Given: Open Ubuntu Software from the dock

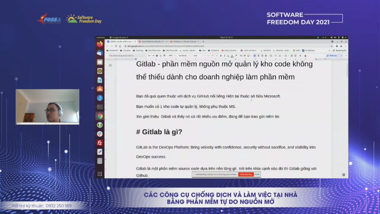Looking at the screenshot, I should pos(100,89).
